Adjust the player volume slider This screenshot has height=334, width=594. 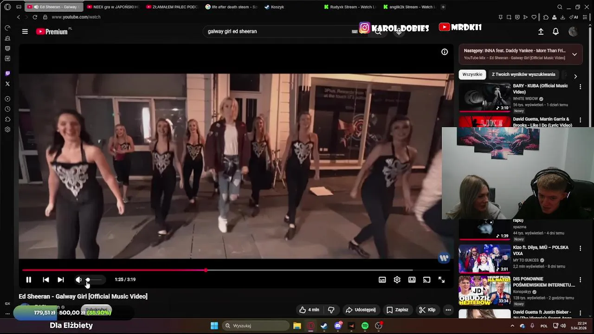point(94,280)
